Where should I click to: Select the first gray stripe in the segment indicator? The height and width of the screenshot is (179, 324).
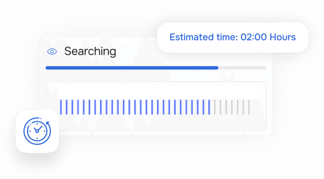point(215,107)
